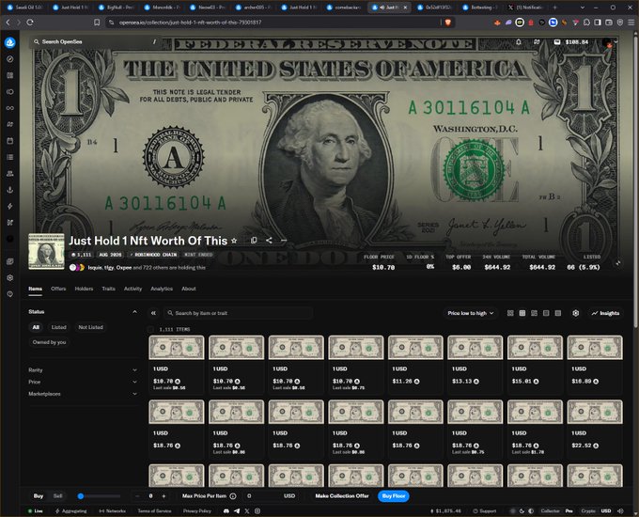Decrease item count with minus stepper
The height and width of the screenshot is (517, 639).
[137, 496]
